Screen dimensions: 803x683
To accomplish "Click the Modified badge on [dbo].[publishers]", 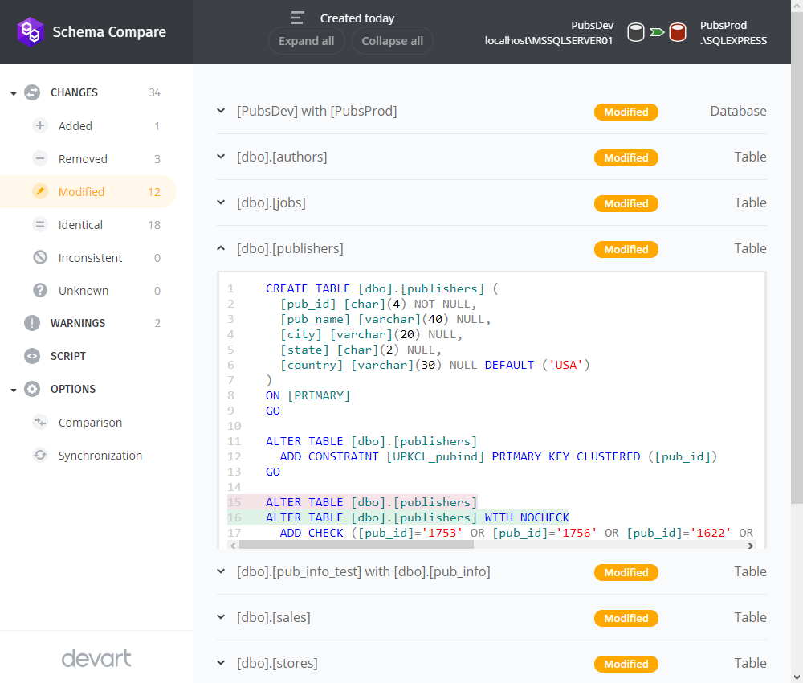I will [x=626, y=250].
